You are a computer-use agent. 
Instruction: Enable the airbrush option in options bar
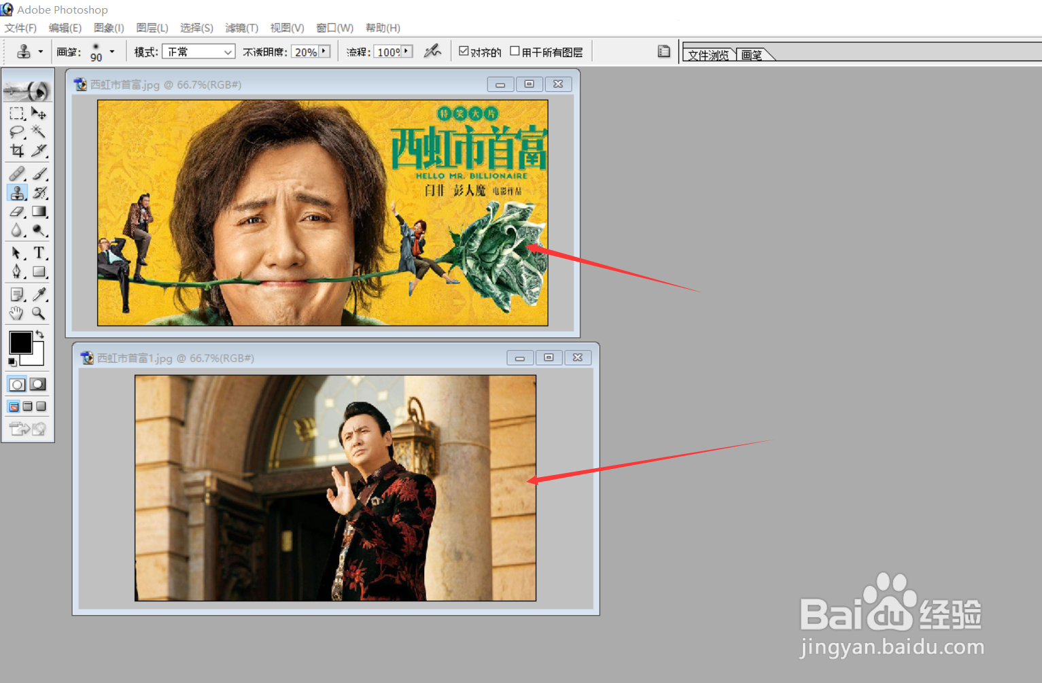432,51
